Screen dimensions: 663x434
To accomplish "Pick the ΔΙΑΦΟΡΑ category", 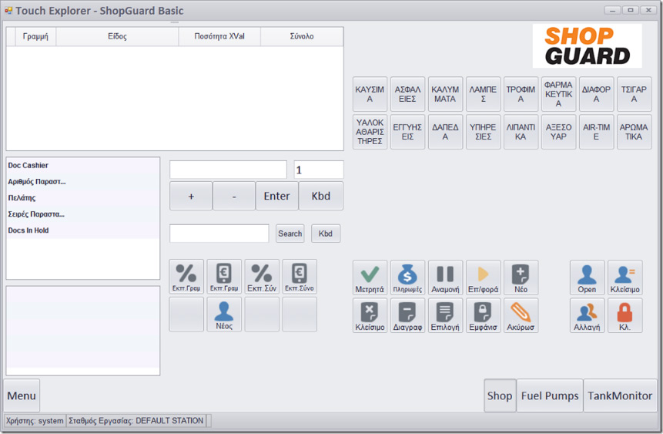I will tap(596, 94).
